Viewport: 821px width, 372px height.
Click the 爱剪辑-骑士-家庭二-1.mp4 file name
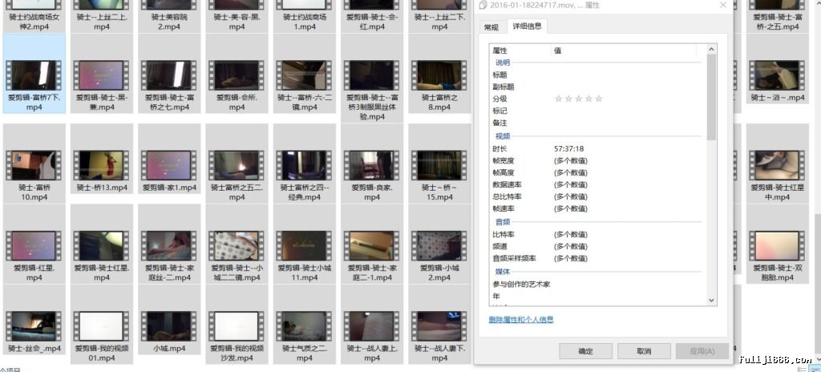[x=372, y=273]
